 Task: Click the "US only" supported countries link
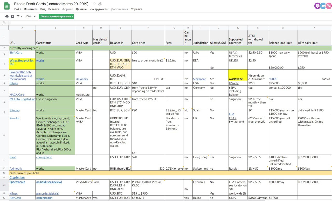pyautogui.click(x=234, y=83)
